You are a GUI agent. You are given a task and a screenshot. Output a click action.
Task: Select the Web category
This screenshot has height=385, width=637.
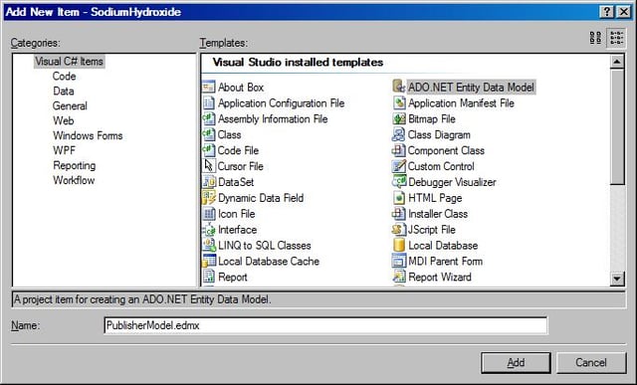(x=64, y=121)
